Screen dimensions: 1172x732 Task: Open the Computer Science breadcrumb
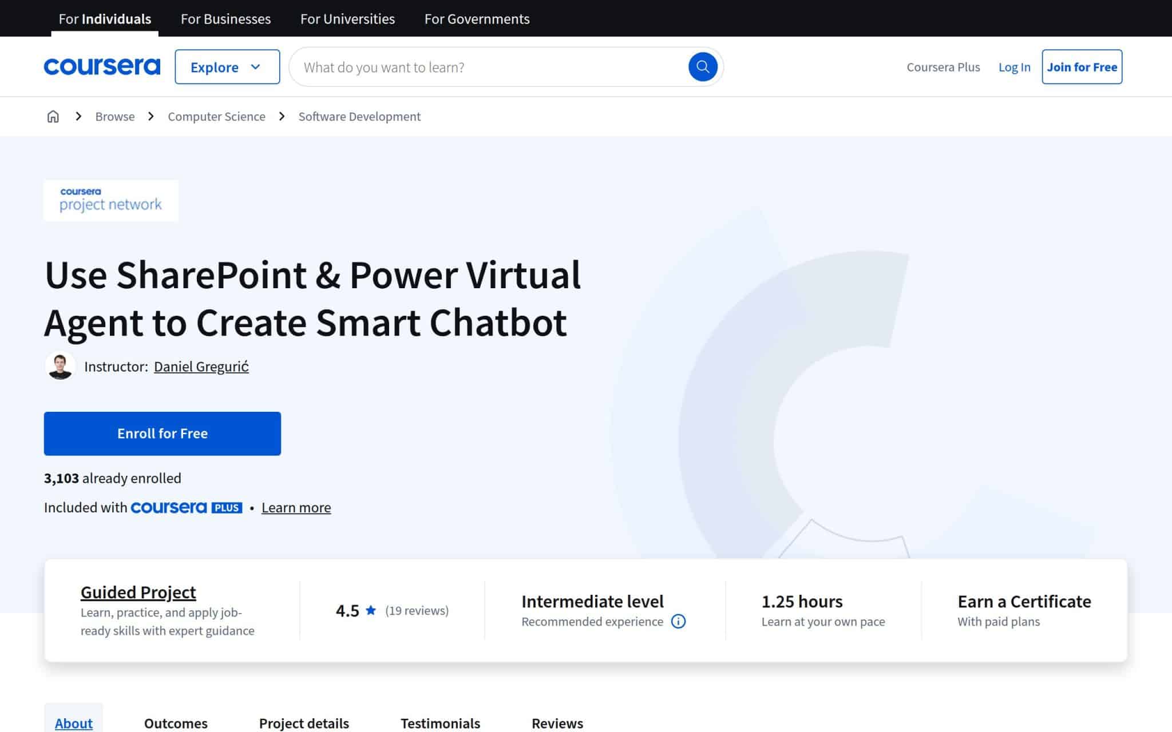point(216,117)
